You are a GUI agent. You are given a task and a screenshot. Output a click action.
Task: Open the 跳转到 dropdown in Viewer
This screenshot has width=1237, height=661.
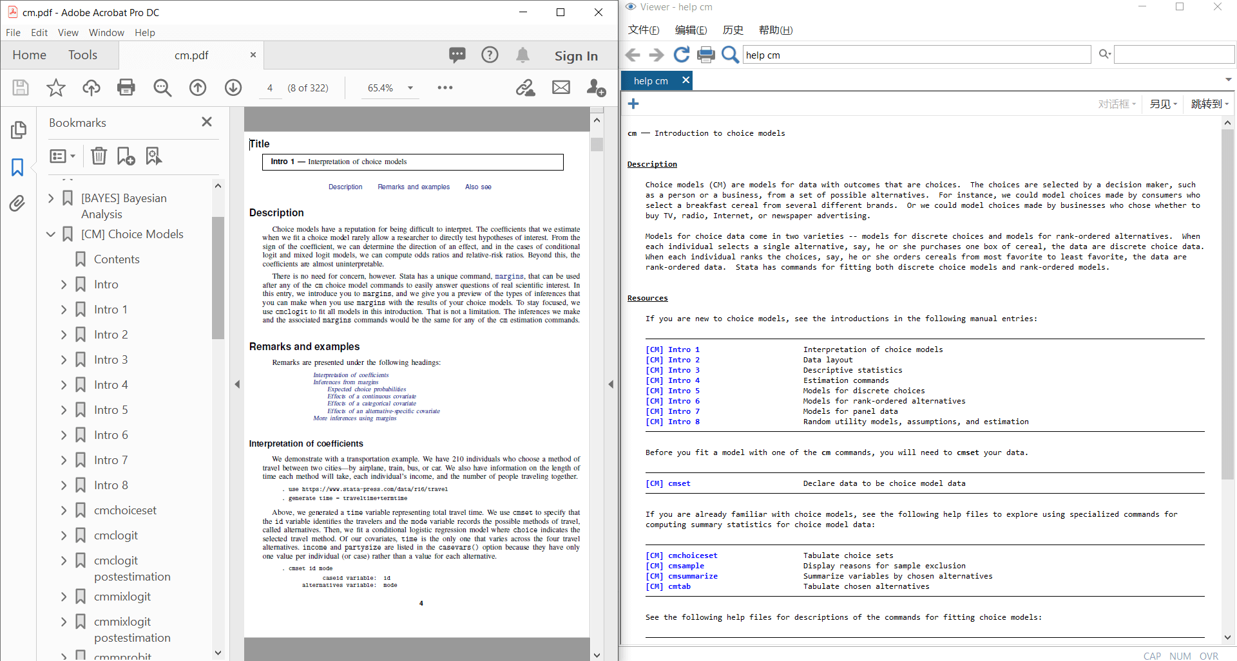tap(1209, 104)
